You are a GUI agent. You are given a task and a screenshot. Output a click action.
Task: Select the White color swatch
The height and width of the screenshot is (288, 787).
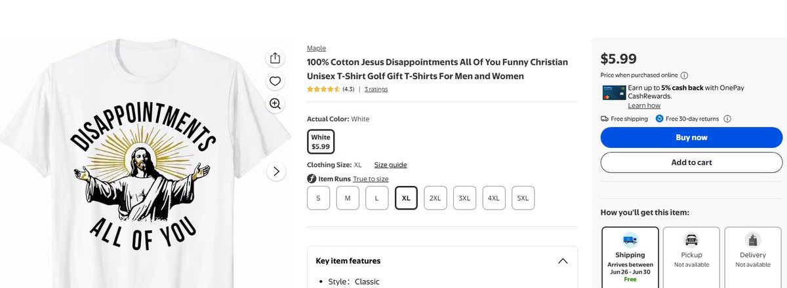click(321, 141)
